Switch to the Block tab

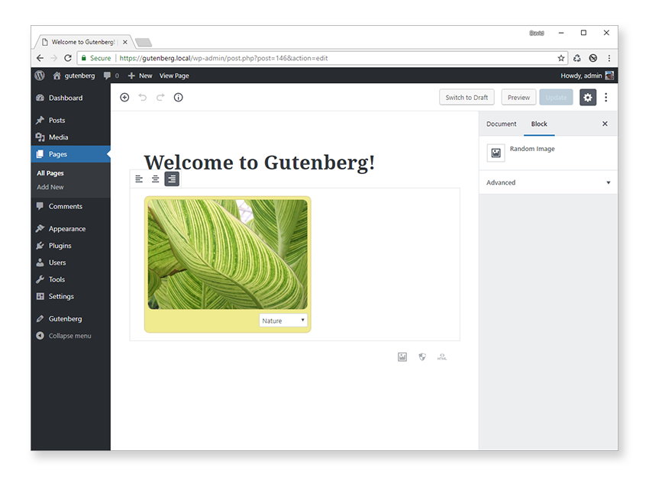pyautogui.click(x=539, y=124)
